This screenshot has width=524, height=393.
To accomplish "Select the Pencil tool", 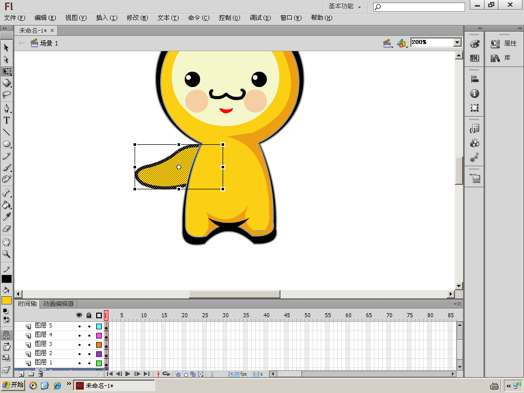I will tap(6, 156).
